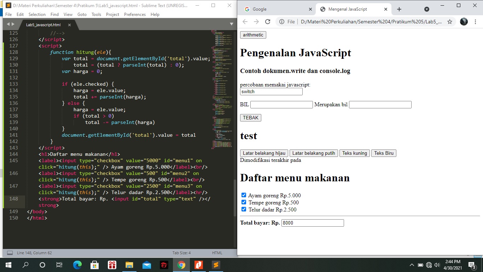483x272 pixels.
Task: Uncheck the Tempe goreng Rp.500 checkbox
Action: pyautogui.click(x=244, y=202)
